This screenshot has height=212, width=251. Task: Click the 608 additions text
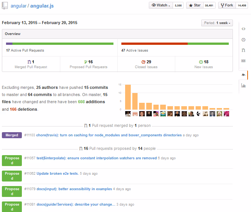point(92,102)
